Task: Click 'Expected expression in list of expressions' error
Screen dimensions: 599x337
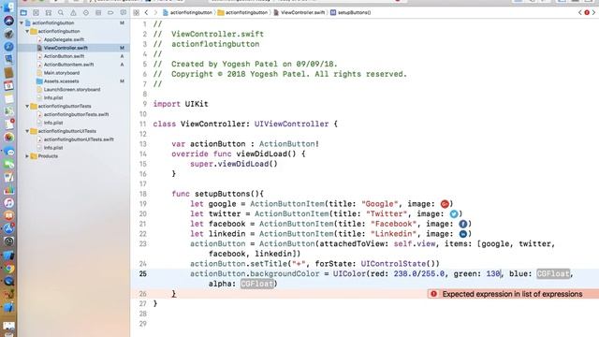Action: (x=512, y=294)
